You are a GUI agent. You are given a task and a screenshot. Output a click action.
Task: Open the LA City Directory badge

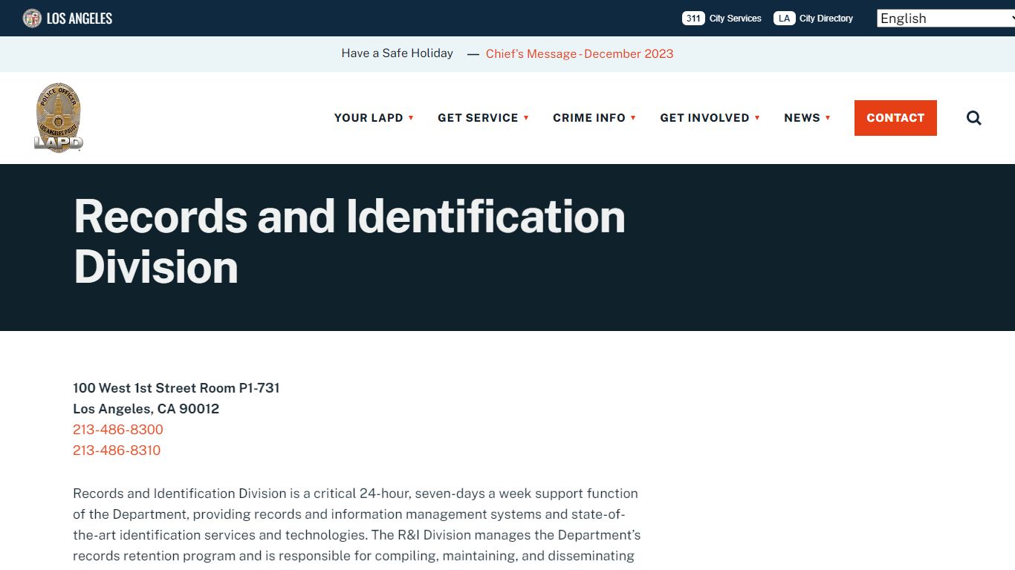coord(785,19)
